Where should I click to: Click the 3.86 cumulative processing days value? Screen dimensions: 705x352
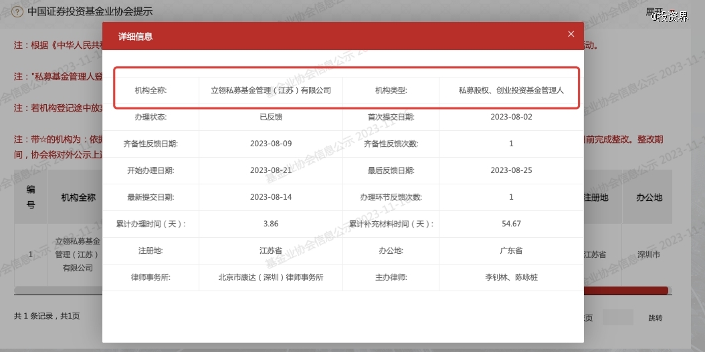coord(271,224)
